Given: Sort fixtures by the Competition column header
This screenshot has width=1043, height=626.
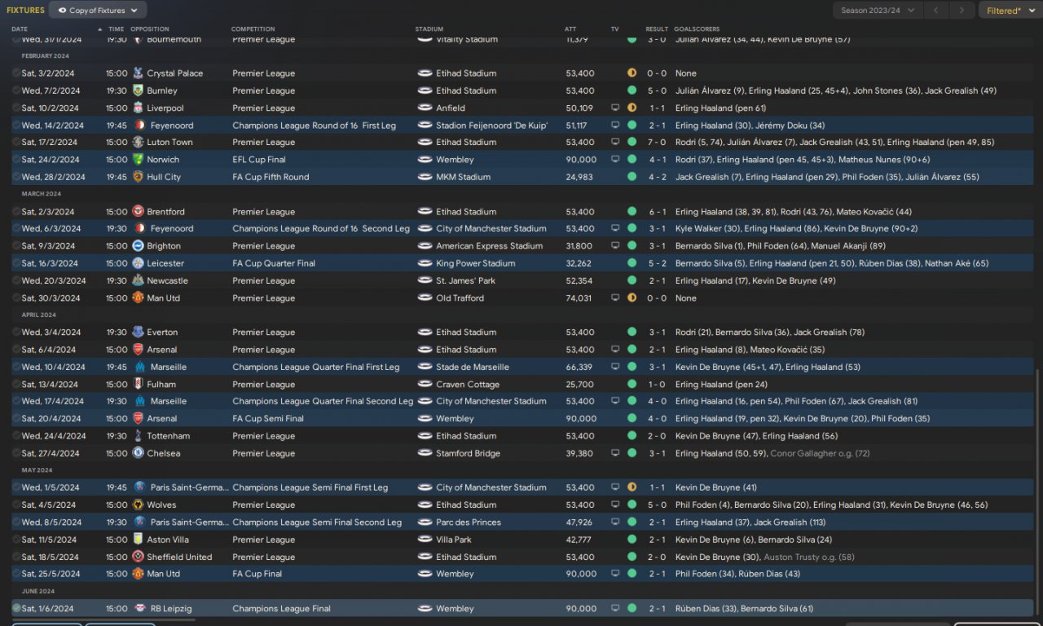Looking at the screenshot, I should click(253, 29).
